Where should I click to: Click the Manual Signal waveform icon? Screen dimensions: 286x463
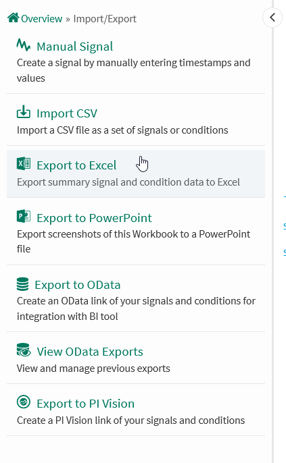[24, 45]
